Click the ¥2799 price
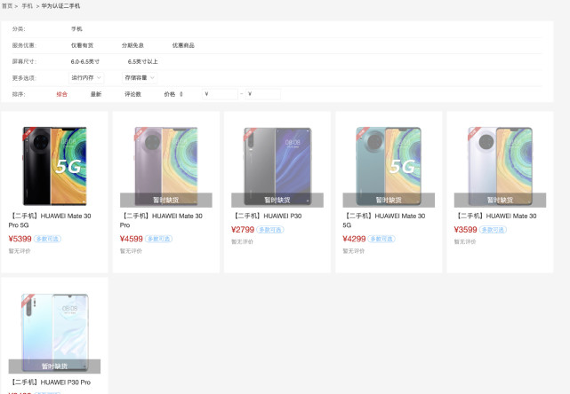 [243, 230]
